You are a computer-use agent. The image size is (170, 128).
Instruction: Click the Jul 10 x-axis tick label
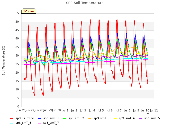click(x=145, y=110)
